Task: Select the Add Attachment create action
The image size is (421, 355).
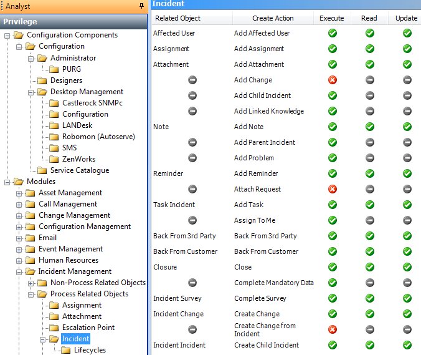Action: click(258, 64)
